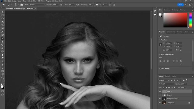Align left edges in Align section

click(x=160, y=61)
